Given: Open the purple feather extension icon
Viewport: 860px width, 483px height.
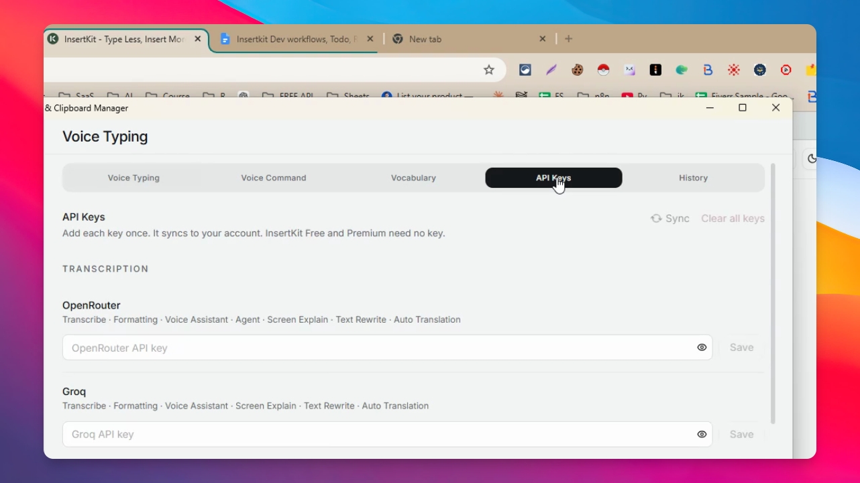Looking at the screenshot, I should pos(551,70).
